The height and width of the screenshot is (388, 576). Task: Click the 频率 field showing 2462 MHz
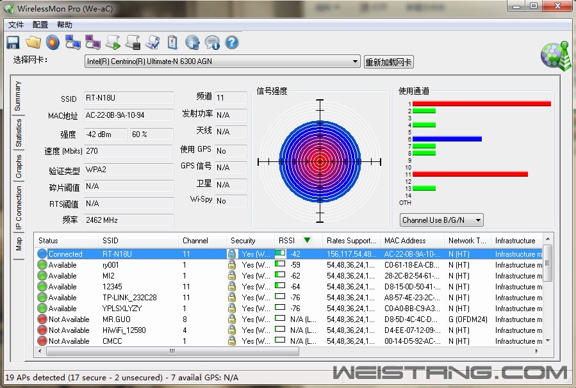click(x=129, y=220)
